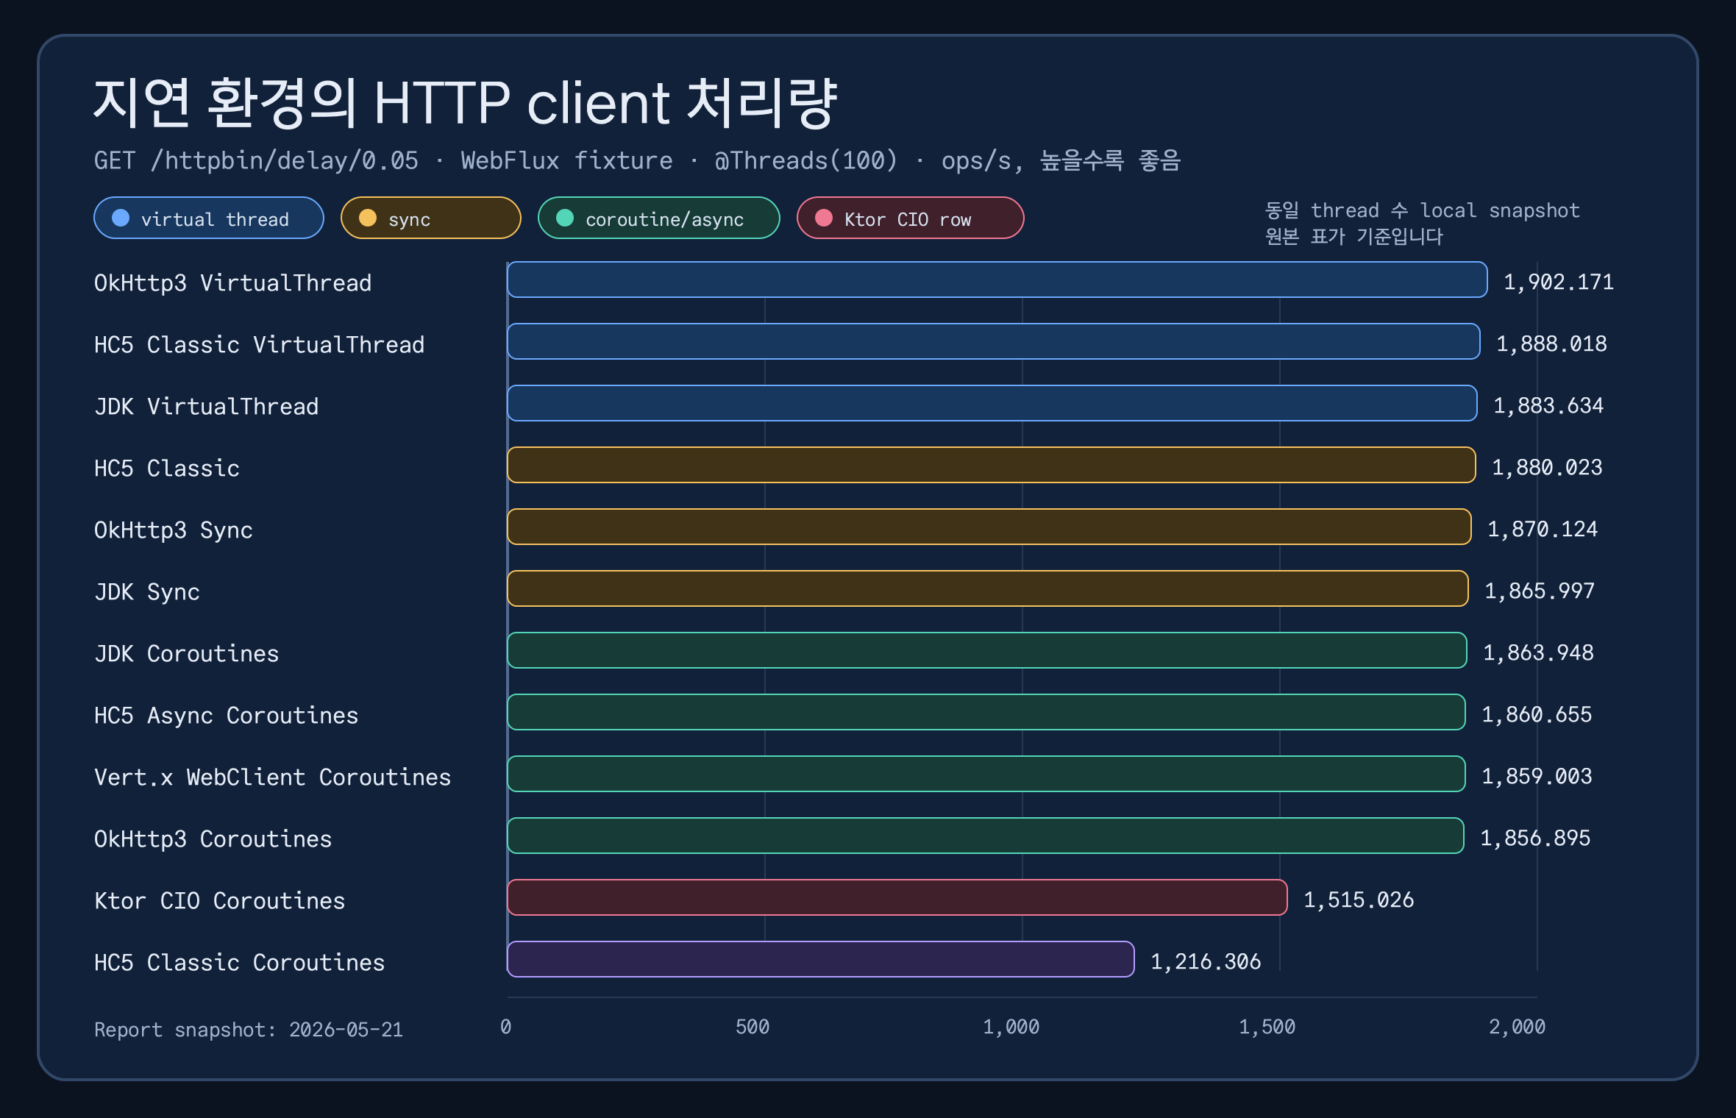
Task: Click the 'Ktor CIO Coroutines' row label
Action: pos(219,901)
